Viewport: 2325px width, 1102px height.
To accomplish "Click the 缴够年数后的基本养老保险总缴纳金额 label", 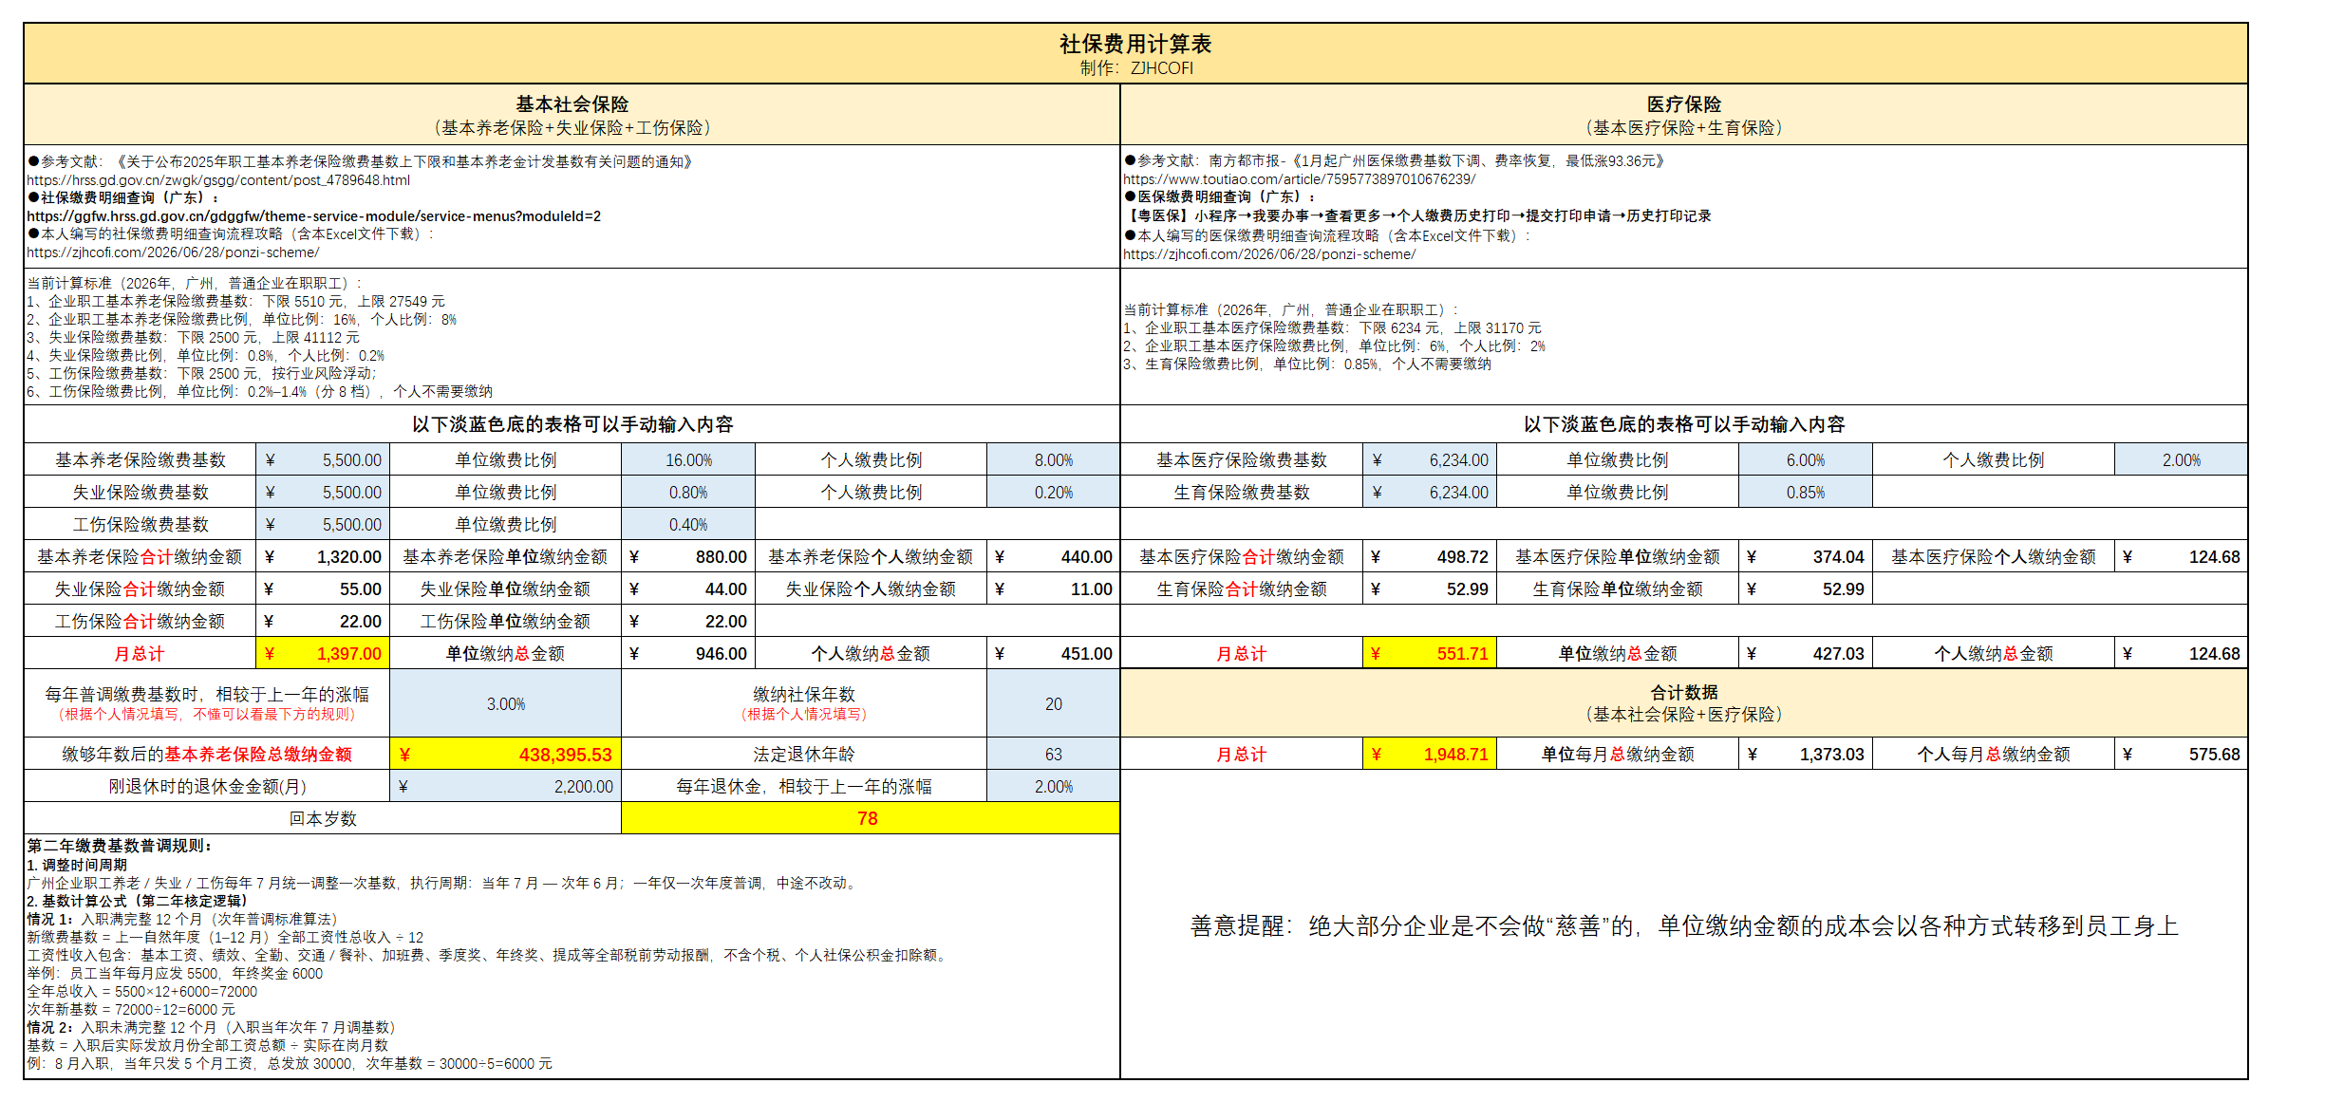I will 207,755.
